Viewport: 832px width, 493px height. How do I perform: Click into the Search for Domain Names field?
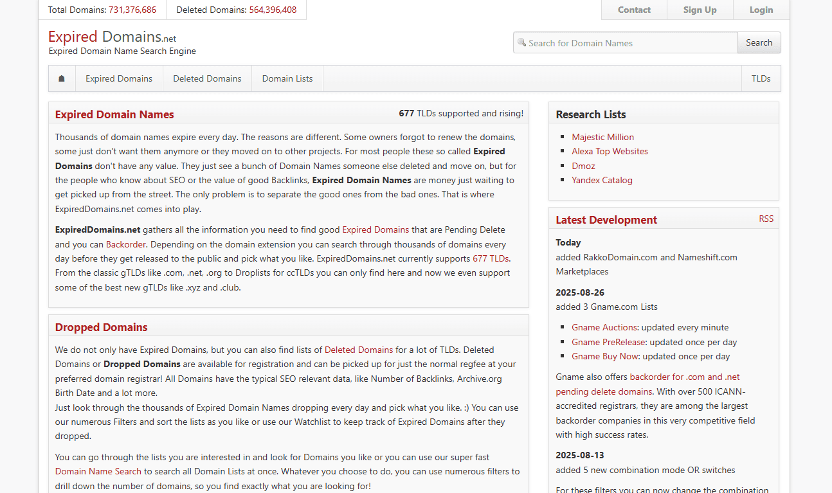point(630,43)
